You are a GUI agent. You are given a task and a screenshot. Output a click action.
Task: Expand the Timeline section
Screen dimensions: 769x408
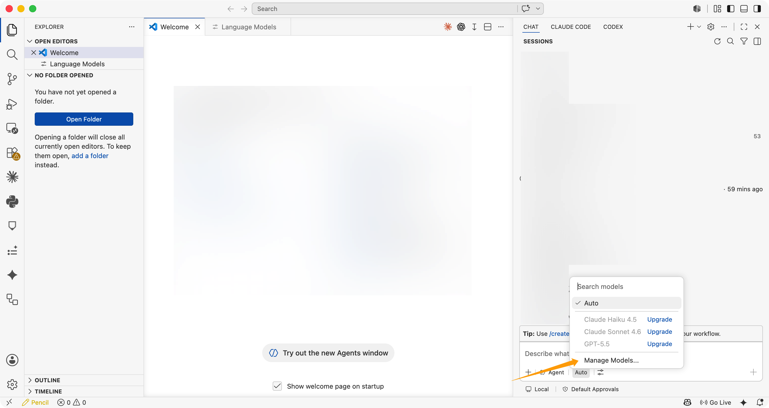pyautogui.click(x=30, y=391)
